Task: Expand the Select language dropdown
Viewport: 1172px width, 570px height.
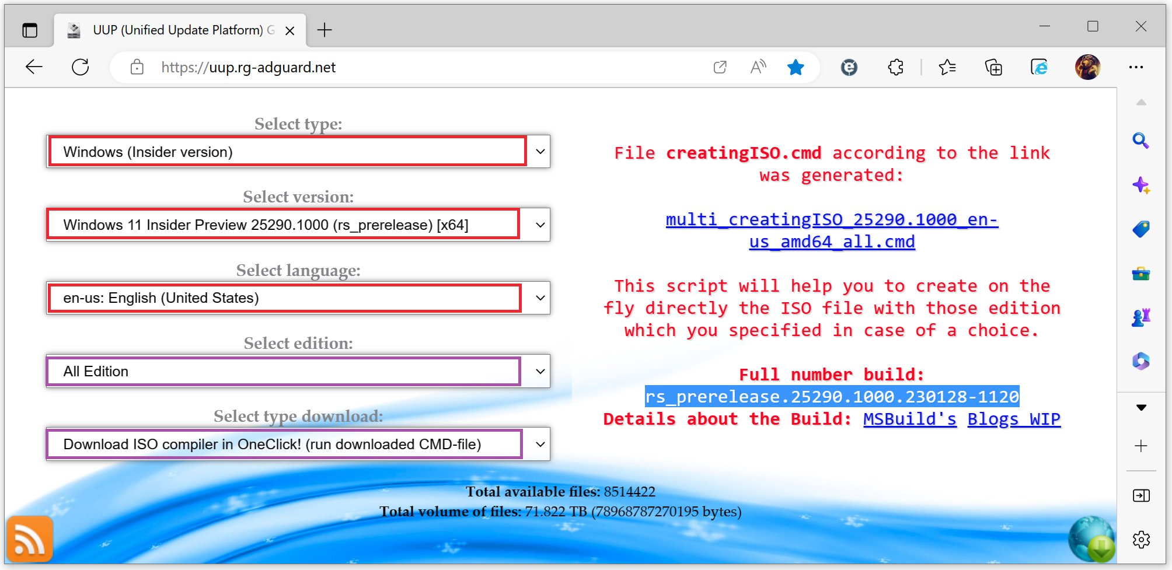Action: pyautogui.click(x=298, y=298)
